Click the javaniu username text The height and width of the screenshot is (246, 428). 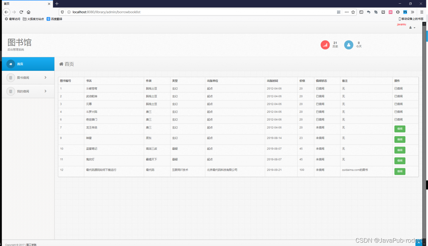click(402, 24)
